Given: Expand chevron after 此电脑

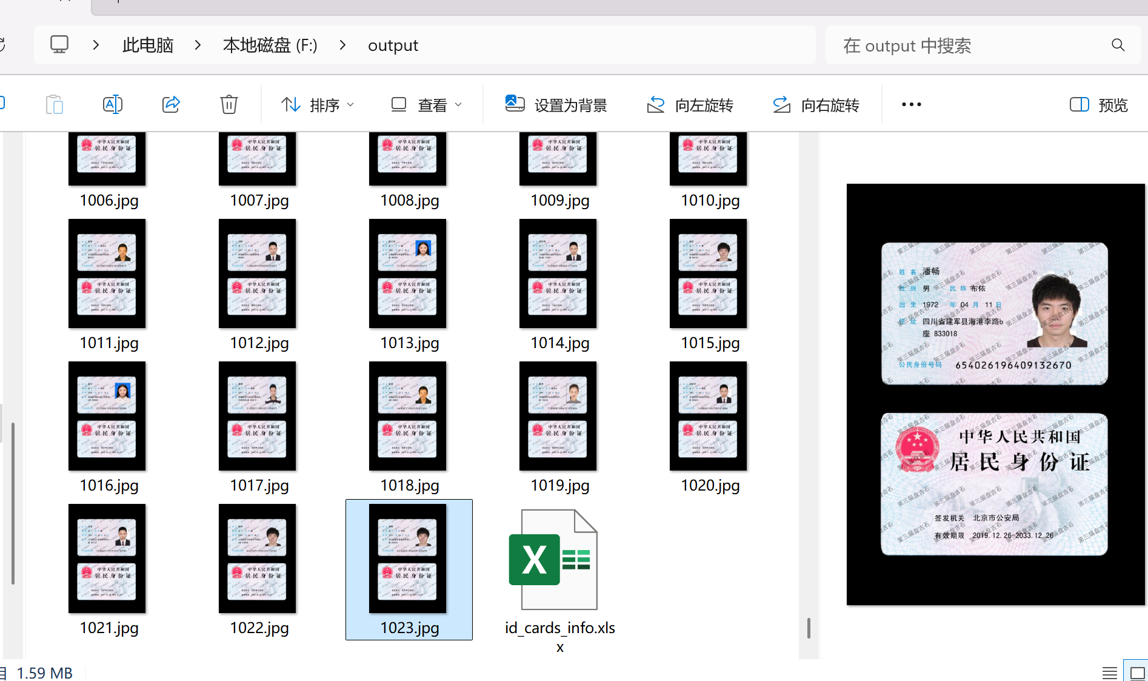Looking at the screenshot, I should click(x=198, y=45).
